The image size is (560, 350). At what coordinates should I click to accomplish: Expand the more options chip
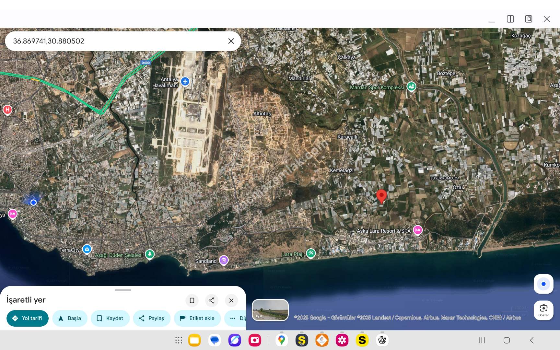(236, 318)
